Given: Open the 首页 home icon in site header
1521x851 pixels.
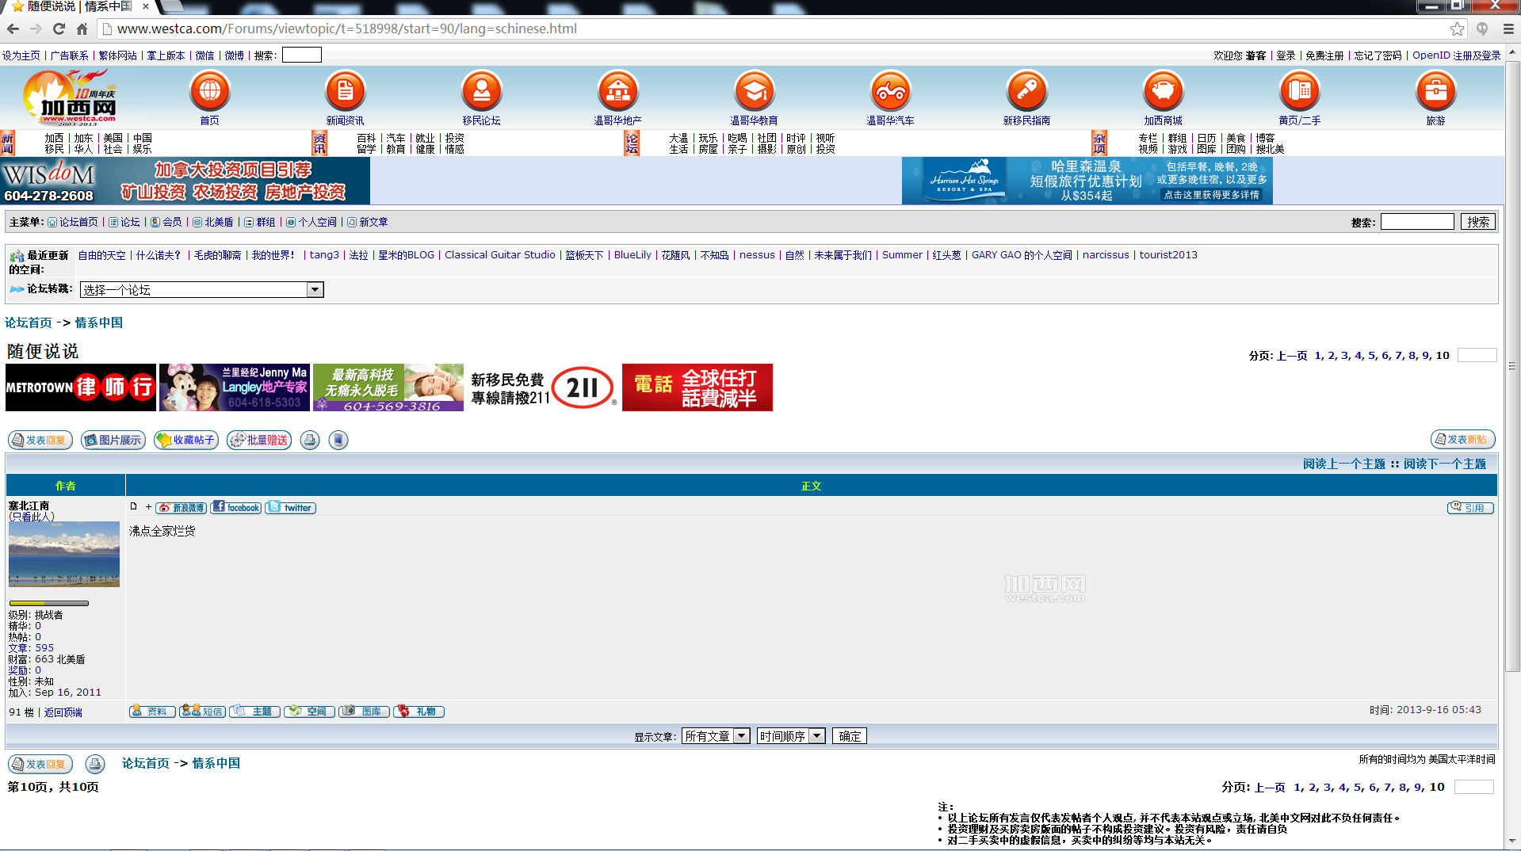Looking at the screenshot, I should coord(209,91).
